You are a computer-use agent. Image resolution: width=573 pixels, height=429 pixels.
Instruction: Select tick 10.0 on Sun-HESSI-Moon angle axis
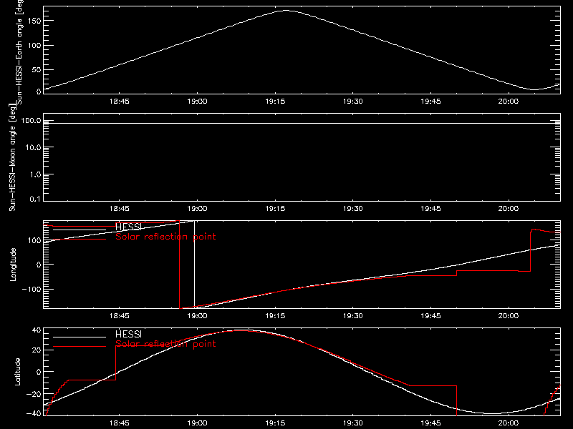click(x=33, y=147)
